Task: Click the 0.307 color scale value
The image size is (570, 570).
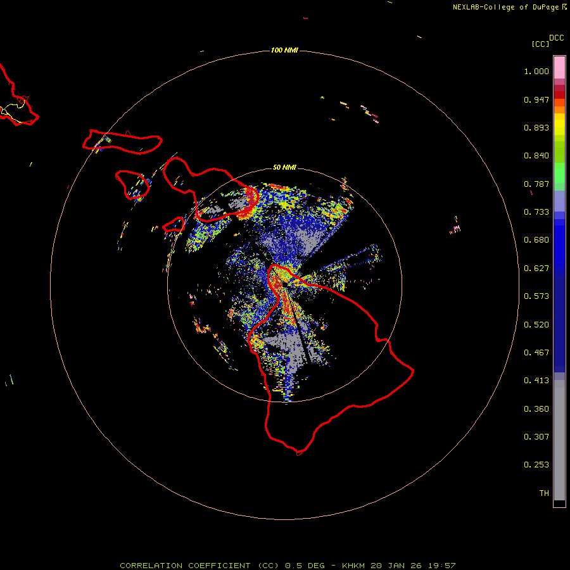Action: tap(536, 437)
